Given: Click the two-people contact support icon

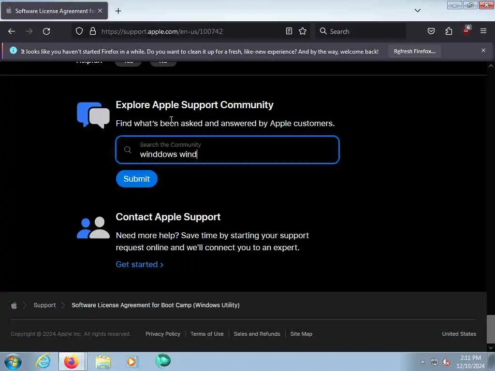Looking at the screenshot, I should (x=93, y=228).
